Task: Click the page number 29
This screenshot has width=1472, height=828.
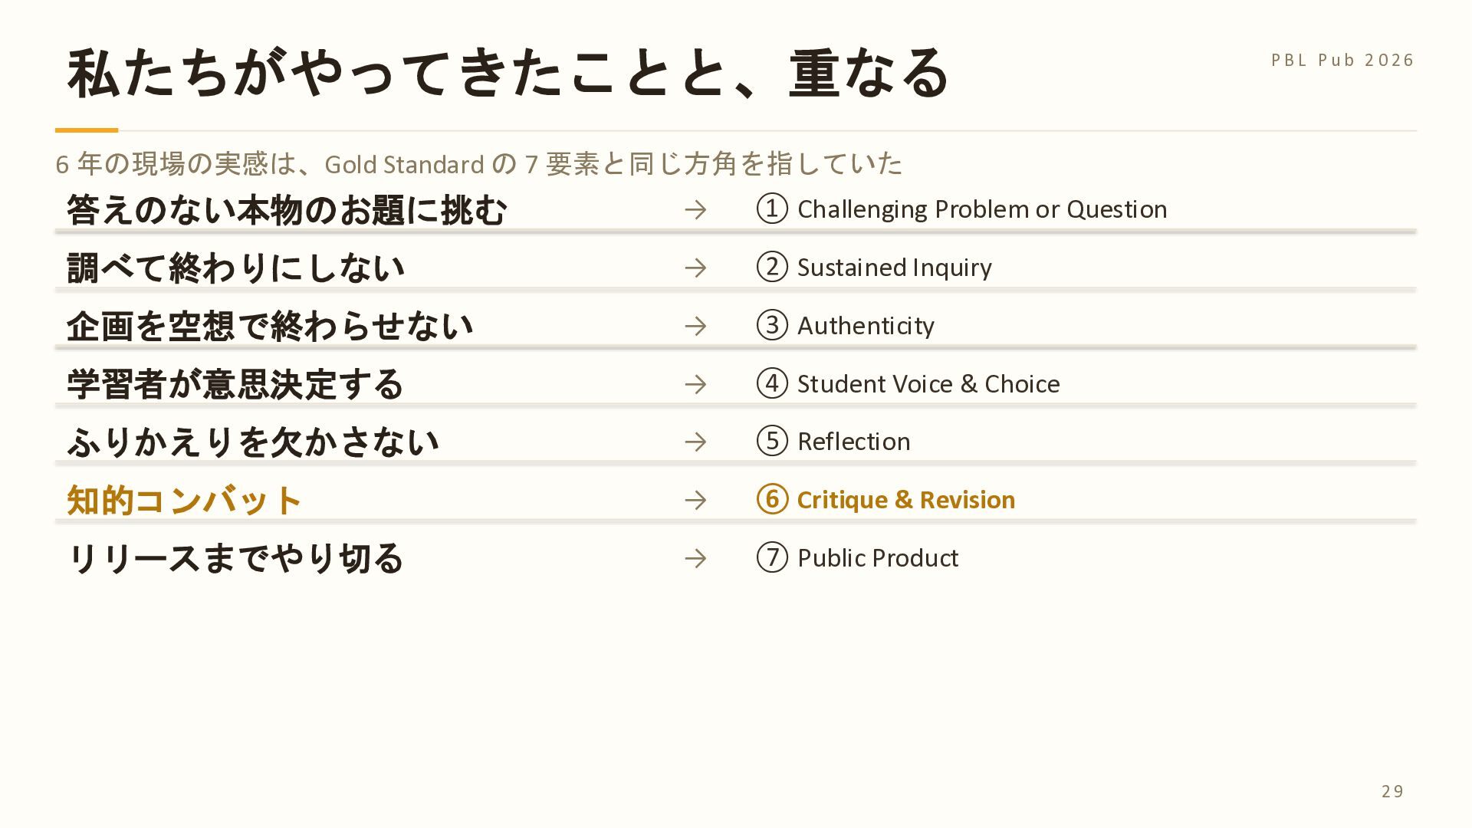Action: pos(1392,791)
